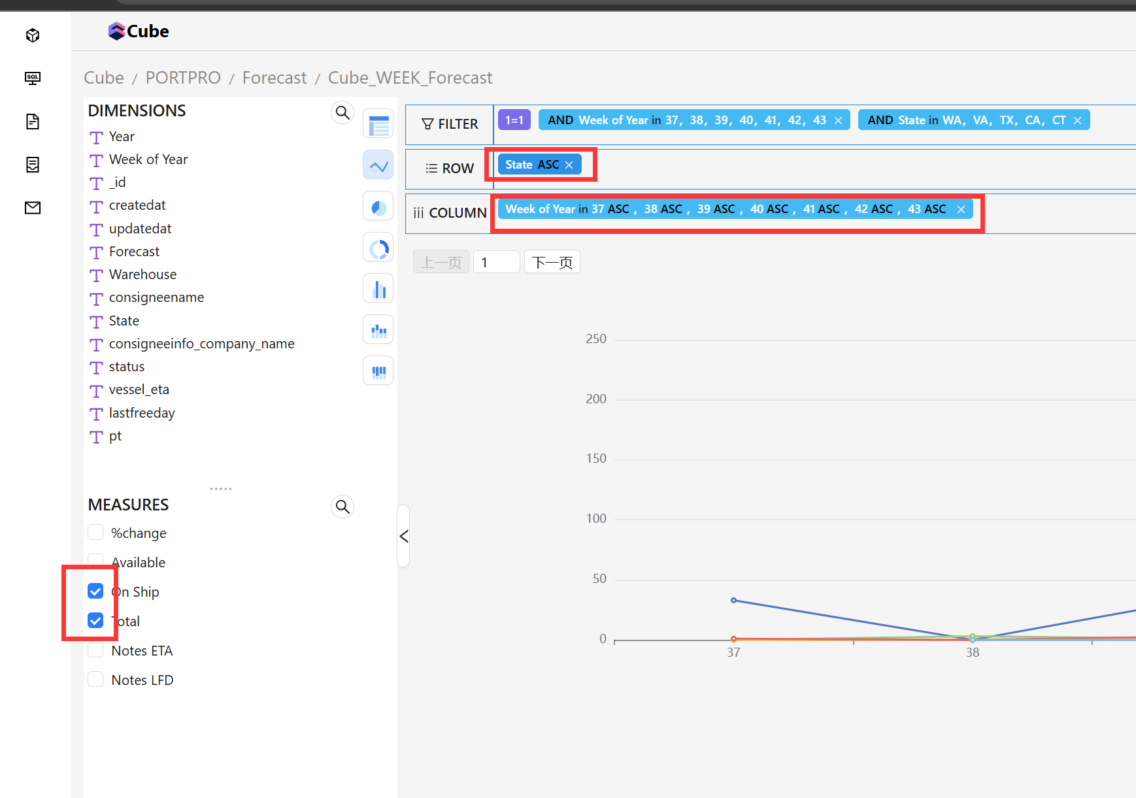Select the updatedat dimension
The image size is (1136, 798).
tap(140, 229)
